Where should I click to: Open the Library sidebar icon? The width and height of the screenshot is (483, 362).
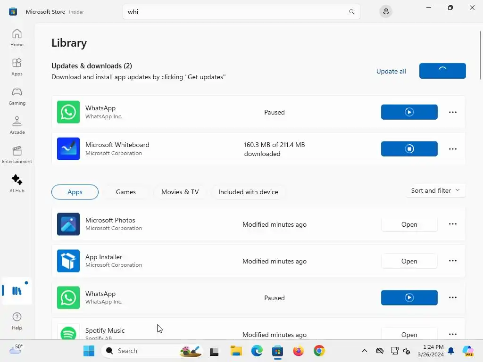(x=17, y=290)
